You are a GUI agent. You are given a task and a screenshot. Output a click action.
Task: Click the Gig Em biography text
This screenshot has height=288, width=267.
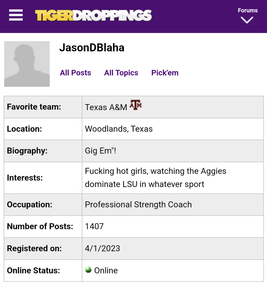tap(100, 151)
